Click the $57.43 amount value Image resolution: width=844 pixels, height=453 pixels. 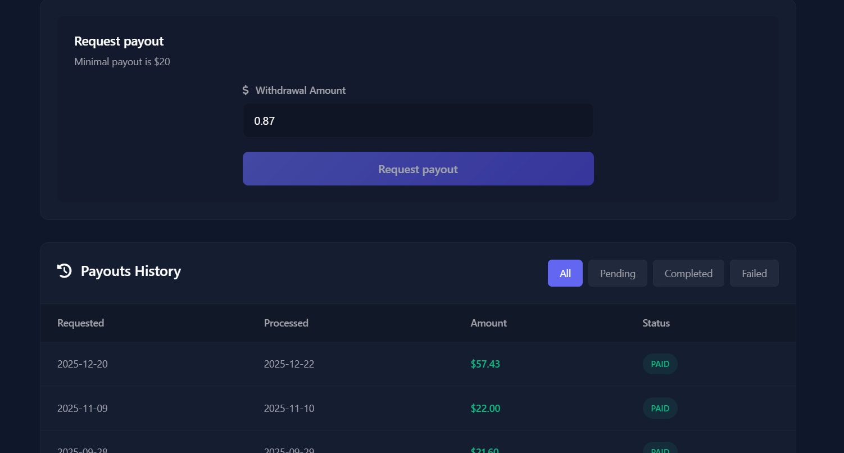tap(485, 364)
